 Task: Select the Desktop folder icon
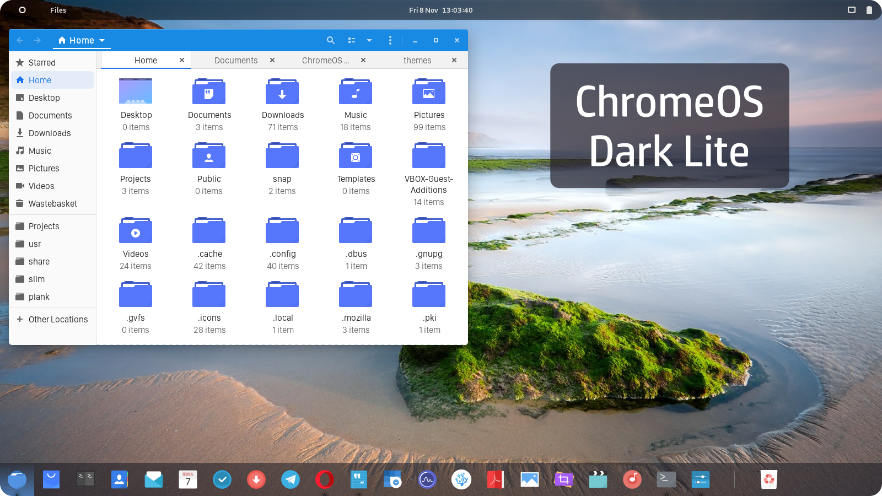(x=136, y=91)
